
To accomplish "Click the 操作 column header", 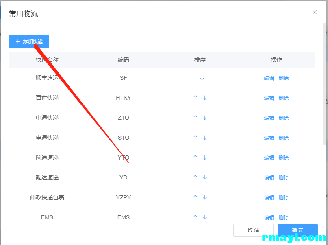I will pyautogui.click(x=276, y=60).
